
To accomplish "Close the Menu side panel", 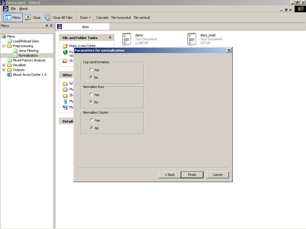I will [51, 26].
